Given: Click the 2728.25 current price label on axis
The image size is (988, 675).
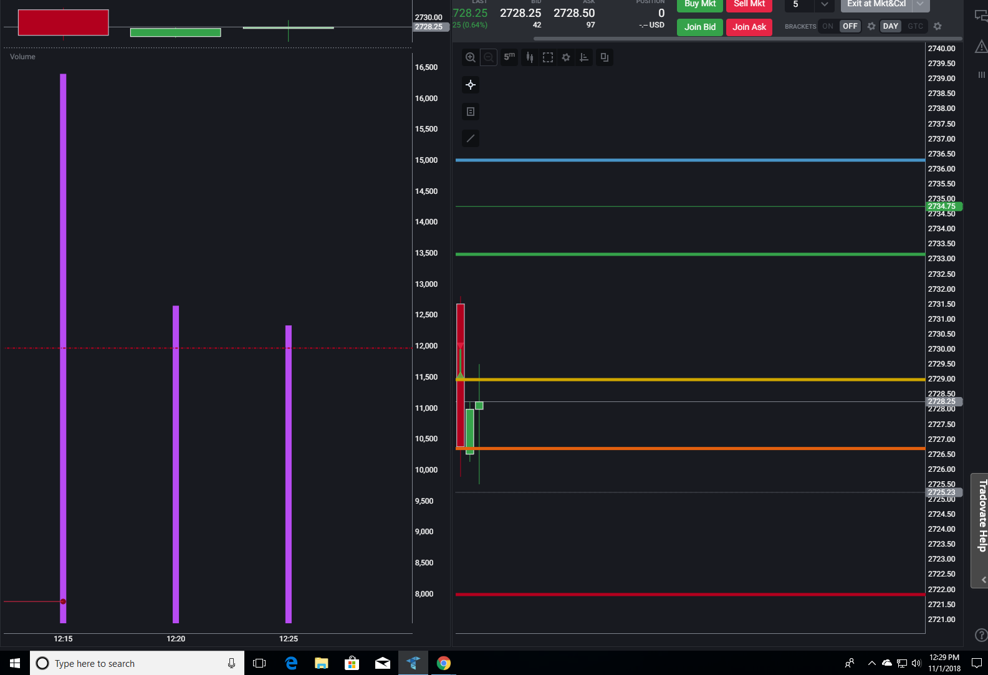Looking at the screenshot, I should pos(944,401).
